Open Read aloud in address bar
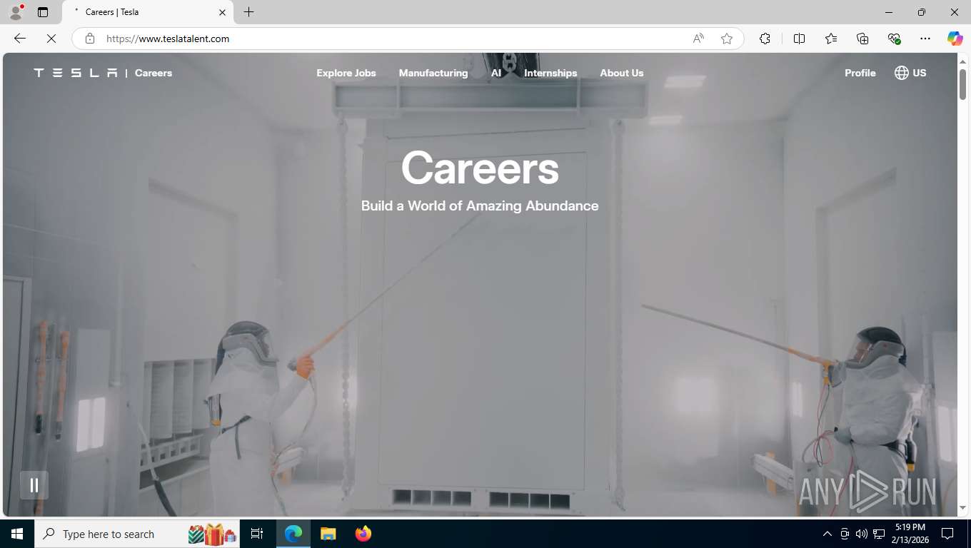Viewport: 971px width, 548px height. pos(698,39)
